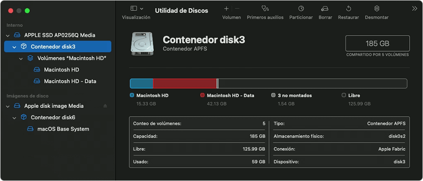Click blue Macintosh HD legend swatch
The height and width of the screenshot is (181, 423).
click(132, 95)
